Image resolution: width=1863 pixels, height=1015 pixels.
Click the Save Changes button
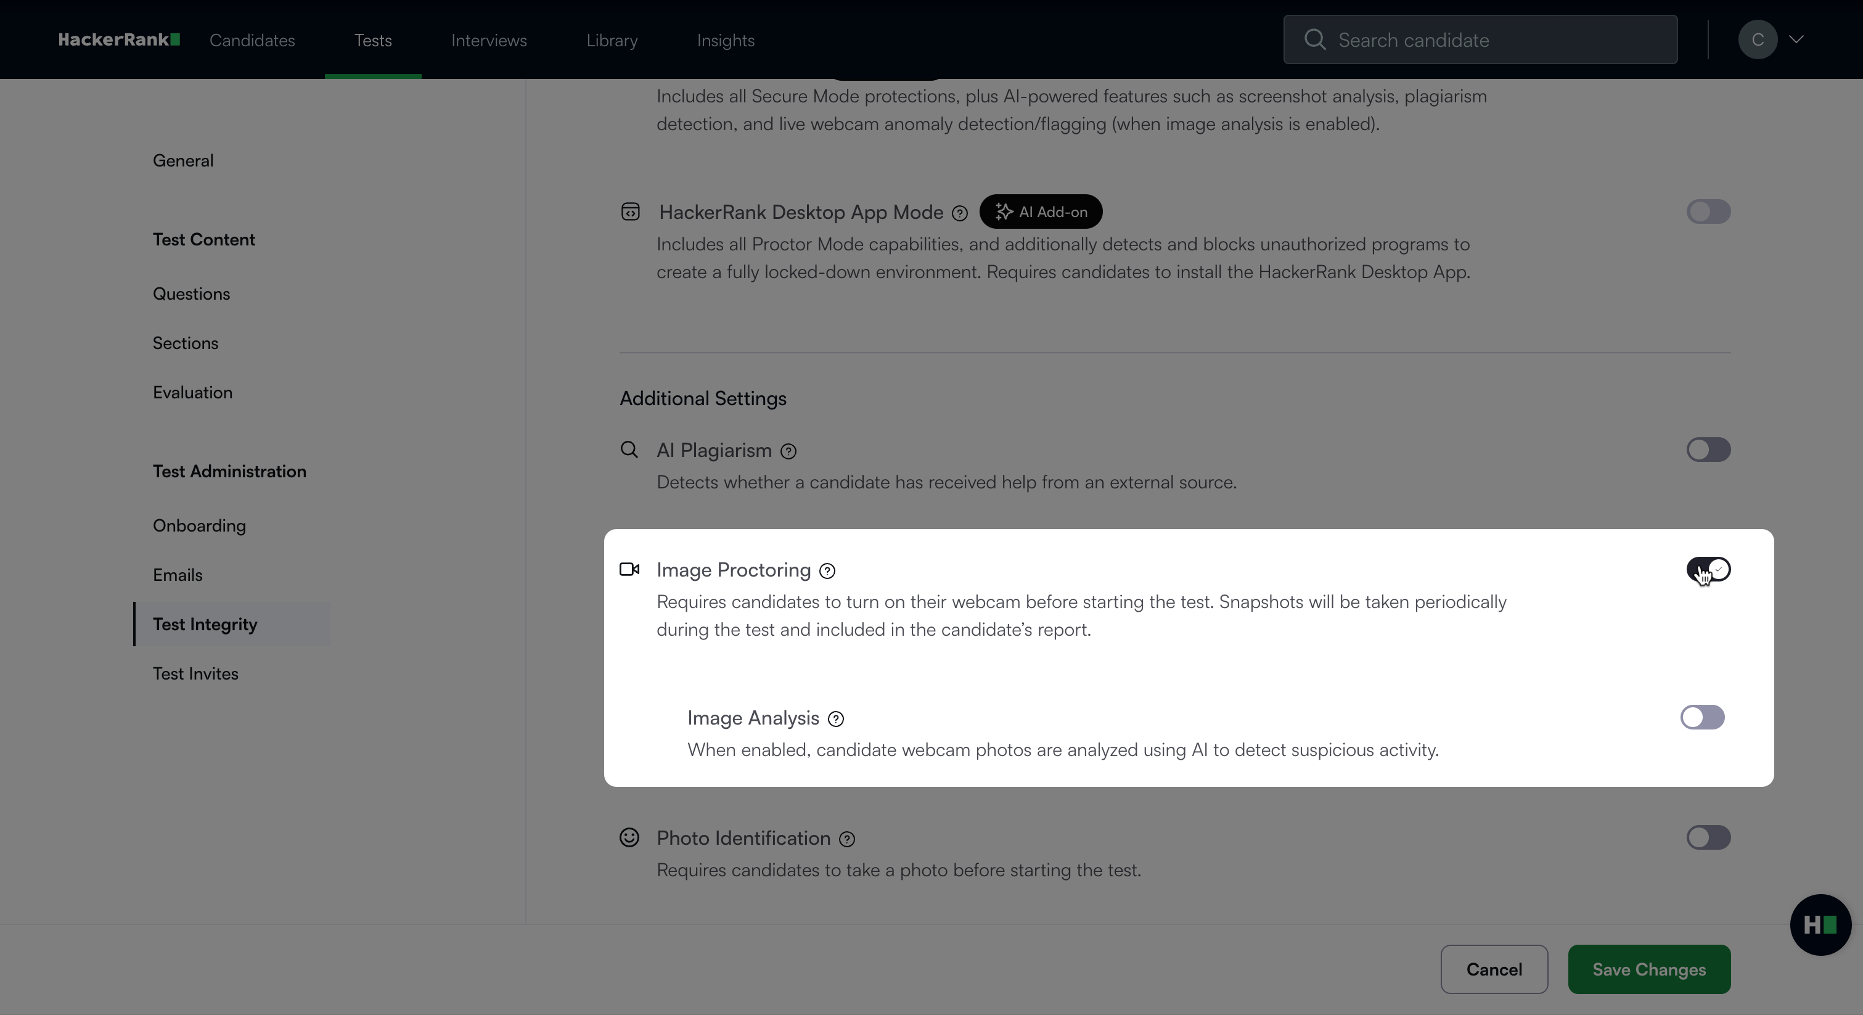[1649, 969]
